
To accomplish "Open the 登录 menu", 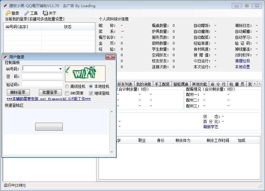I will tap(12, 13).
